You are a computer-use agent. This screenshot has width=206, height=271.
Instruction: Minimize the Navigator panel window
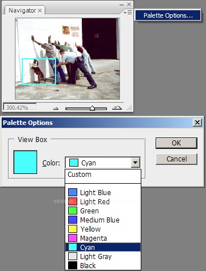121,5
